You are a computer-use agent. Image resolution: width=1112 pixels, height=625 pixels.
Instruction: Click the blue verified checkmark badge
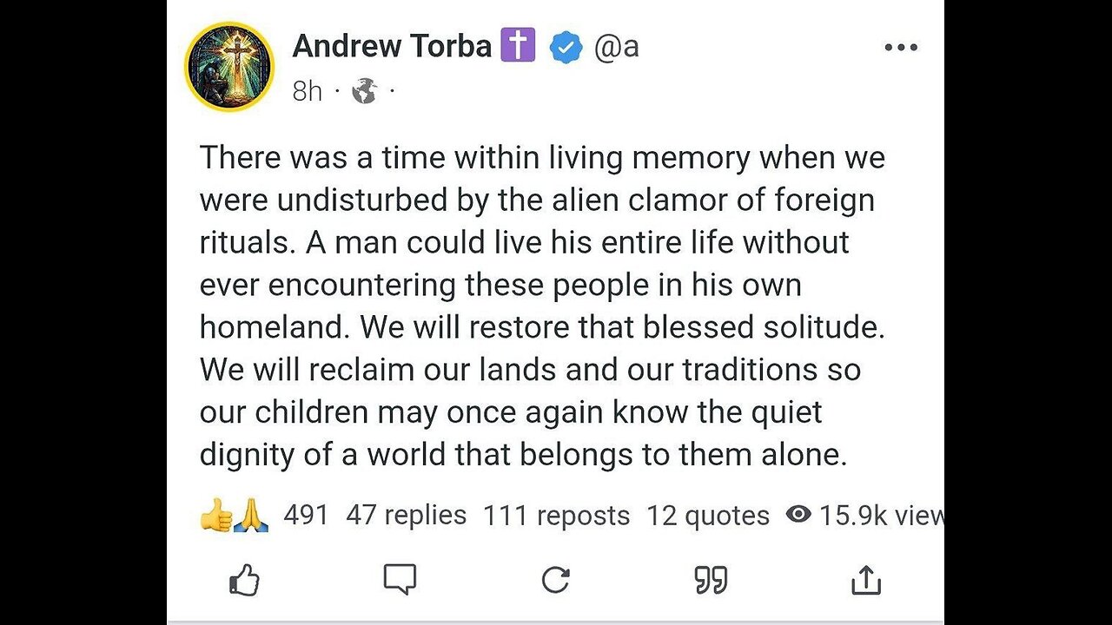click(566, 47)
